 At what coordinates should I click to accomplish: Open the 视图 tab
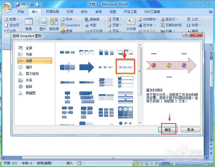click(x=113, y=12)
